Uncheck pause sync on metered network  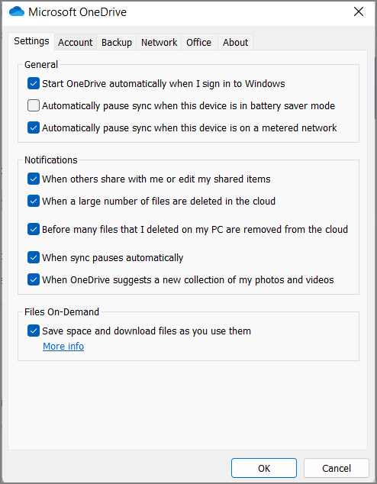34,127
